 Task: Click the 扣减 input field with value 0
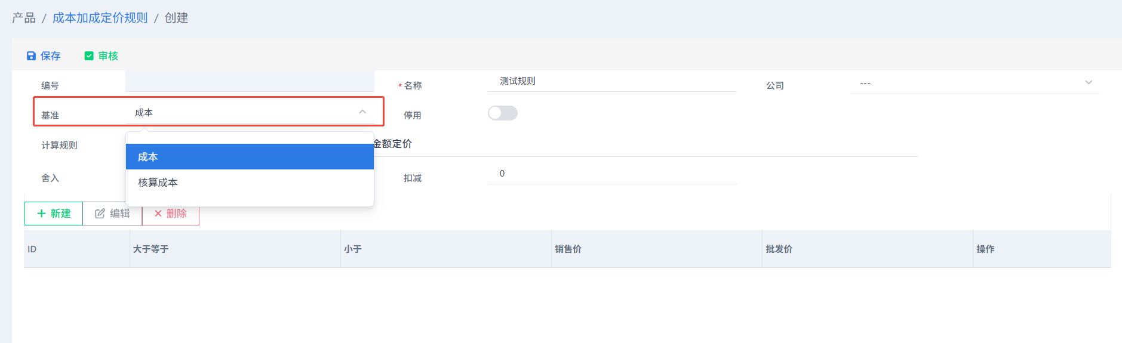tap(612, 174)
